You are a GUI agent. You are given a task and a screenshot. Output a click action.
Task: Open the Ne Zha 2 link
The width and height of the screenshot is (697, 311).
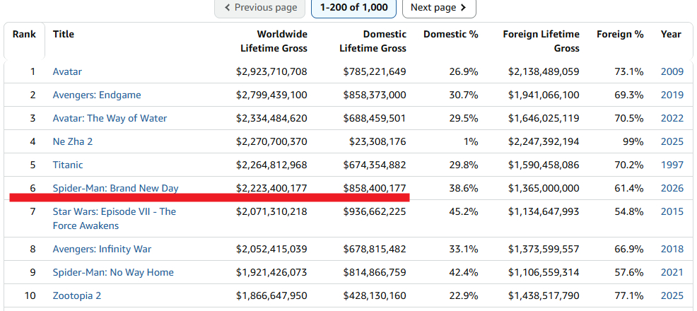pos(72,142)
